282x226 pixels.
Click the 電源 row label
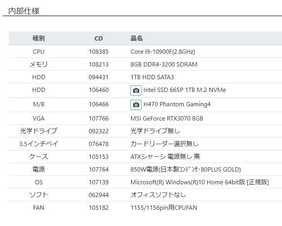(x=38, y=170)
